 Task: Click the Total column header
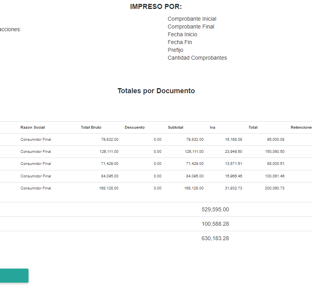pyautogui.click(x=253, y=127)
